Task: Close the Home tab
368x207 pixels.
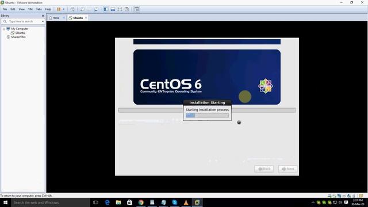Action: coord(64,18)
